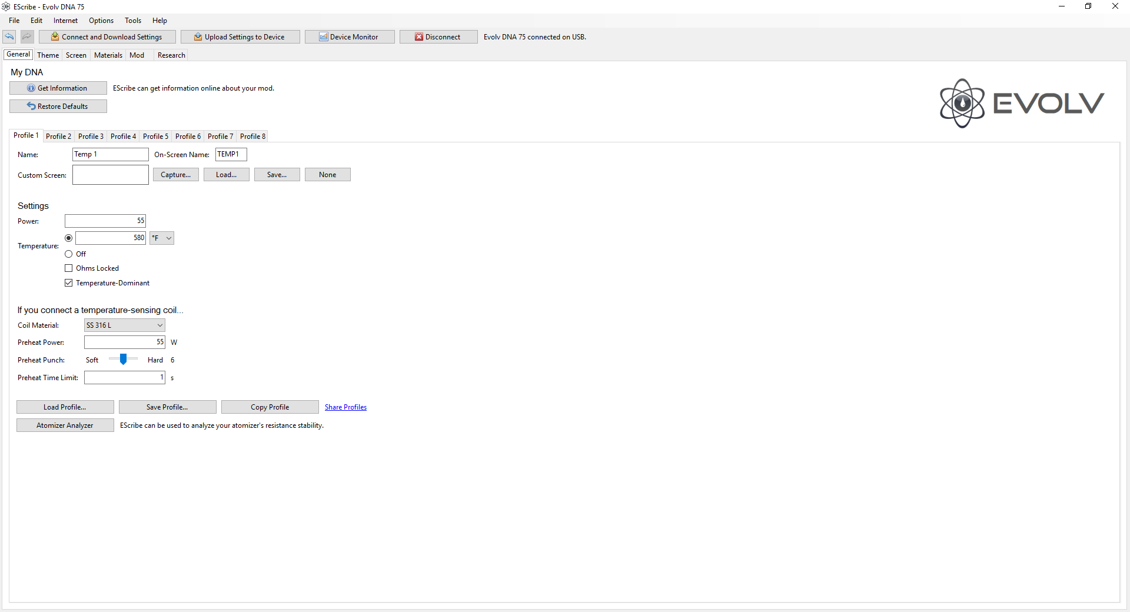Click the Copy Profile button
1130x612 pixels.
[x=270, y=407]
